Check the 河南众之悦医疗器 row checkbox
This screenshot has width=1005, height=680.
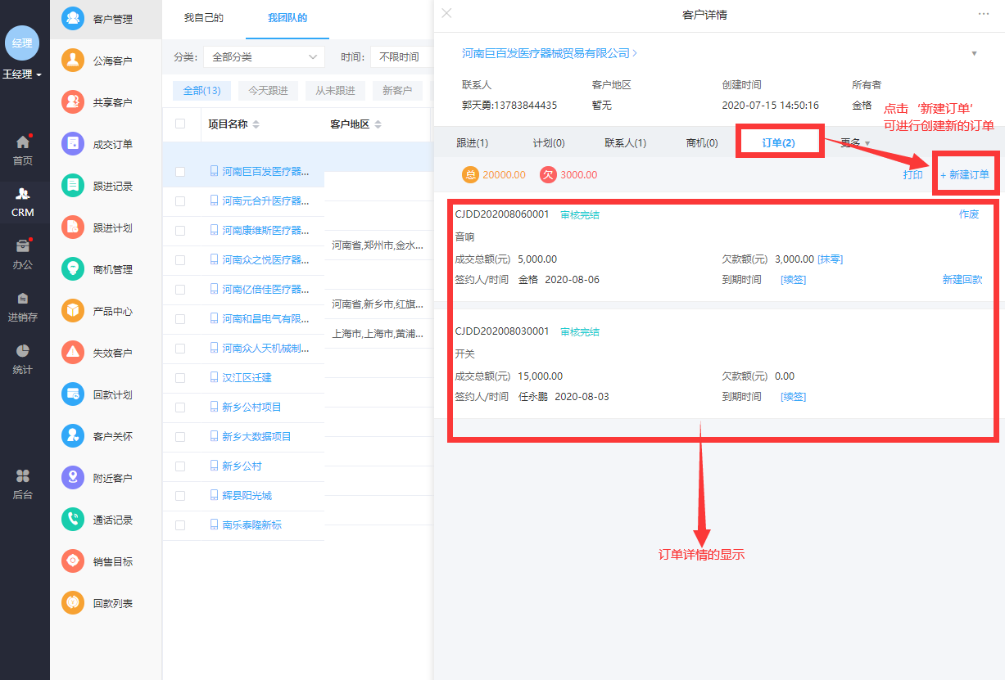point(180,260)
